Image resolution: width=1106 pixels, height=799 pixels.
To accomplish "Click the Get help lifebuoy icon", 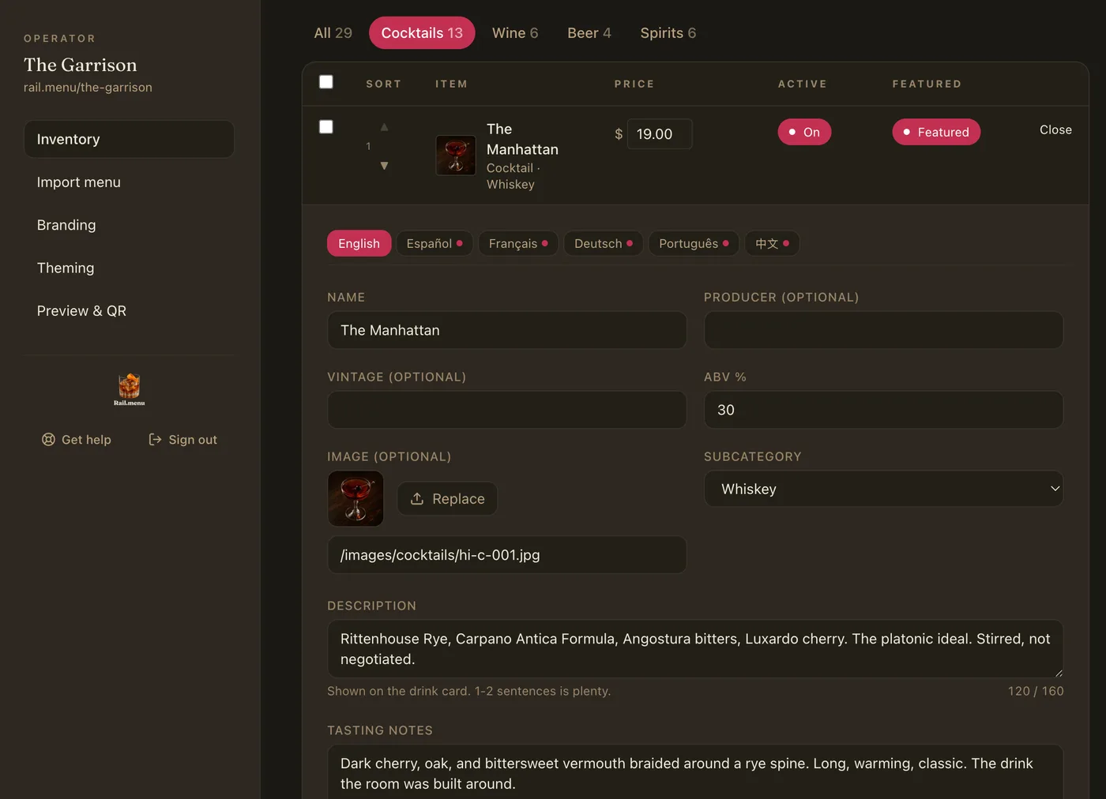I will [x=48, y=440].
